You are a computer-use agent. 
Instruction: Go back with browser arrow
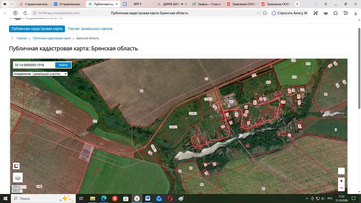pos(5,13)
